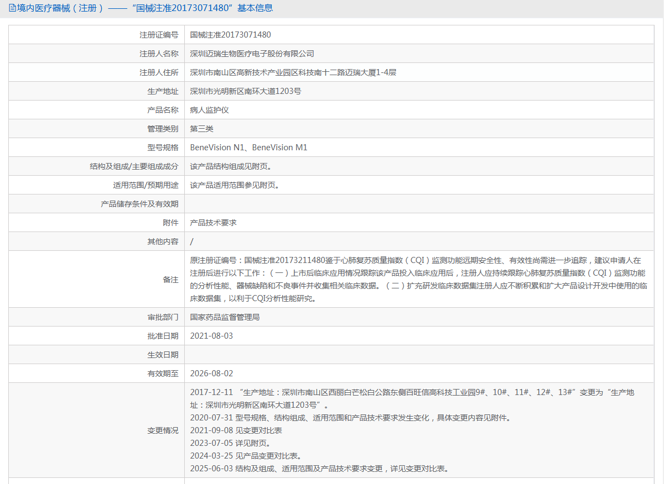Click the 有效期至 label
This screenshot has width=664, height=484.
tap(163, 373)
